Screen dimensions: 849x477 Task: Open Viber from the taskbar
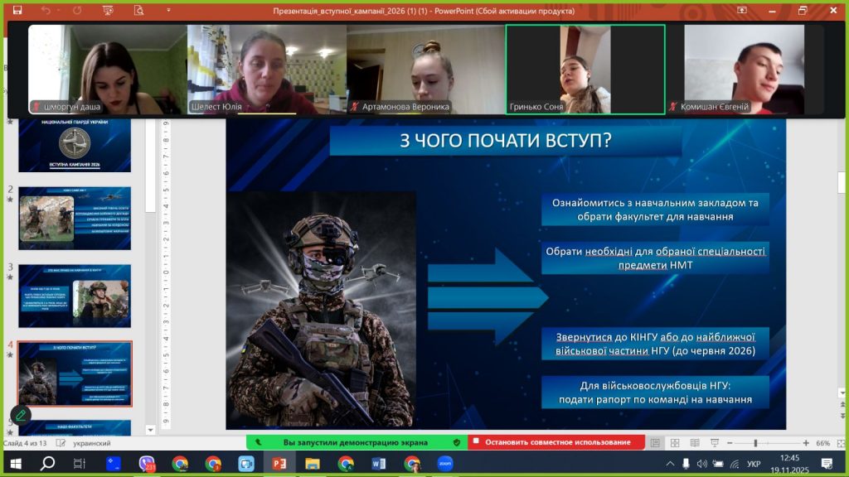pos(147,464)
